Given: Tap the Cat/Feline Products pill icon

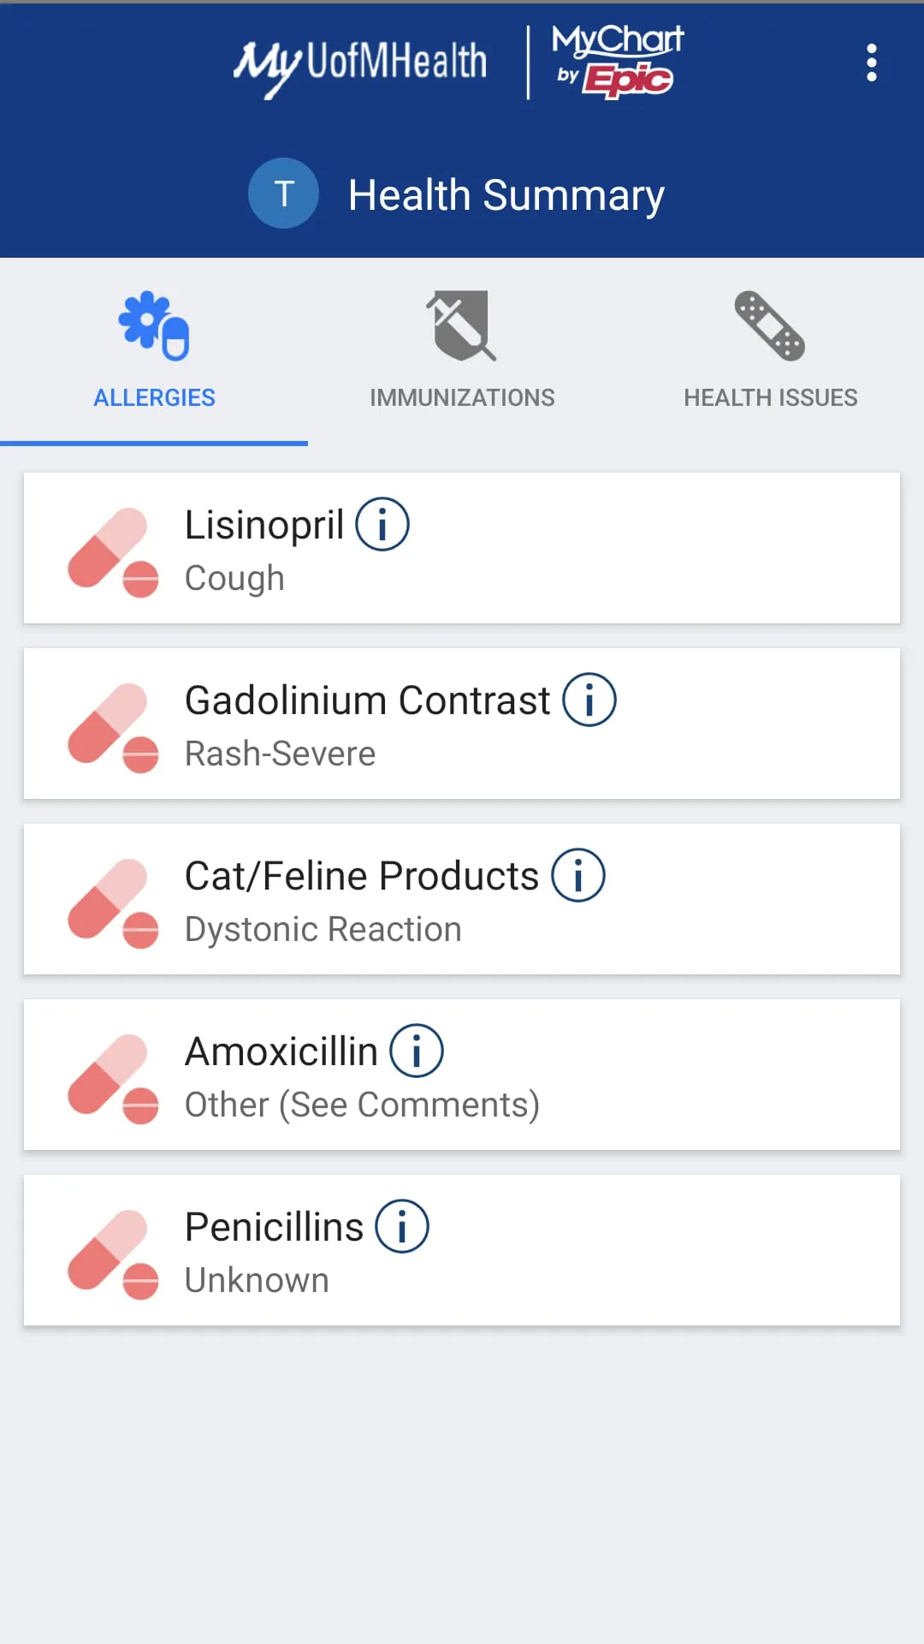Looking at the screenshot, I should [113, 902].
